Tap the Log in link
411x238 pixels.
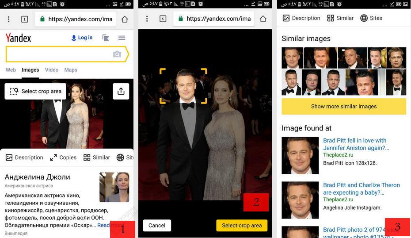(82, 38)
